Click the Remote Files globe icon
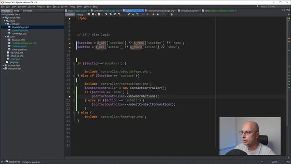Image resolution: width=291 pixels, height=164 pixels. [6, 69]
